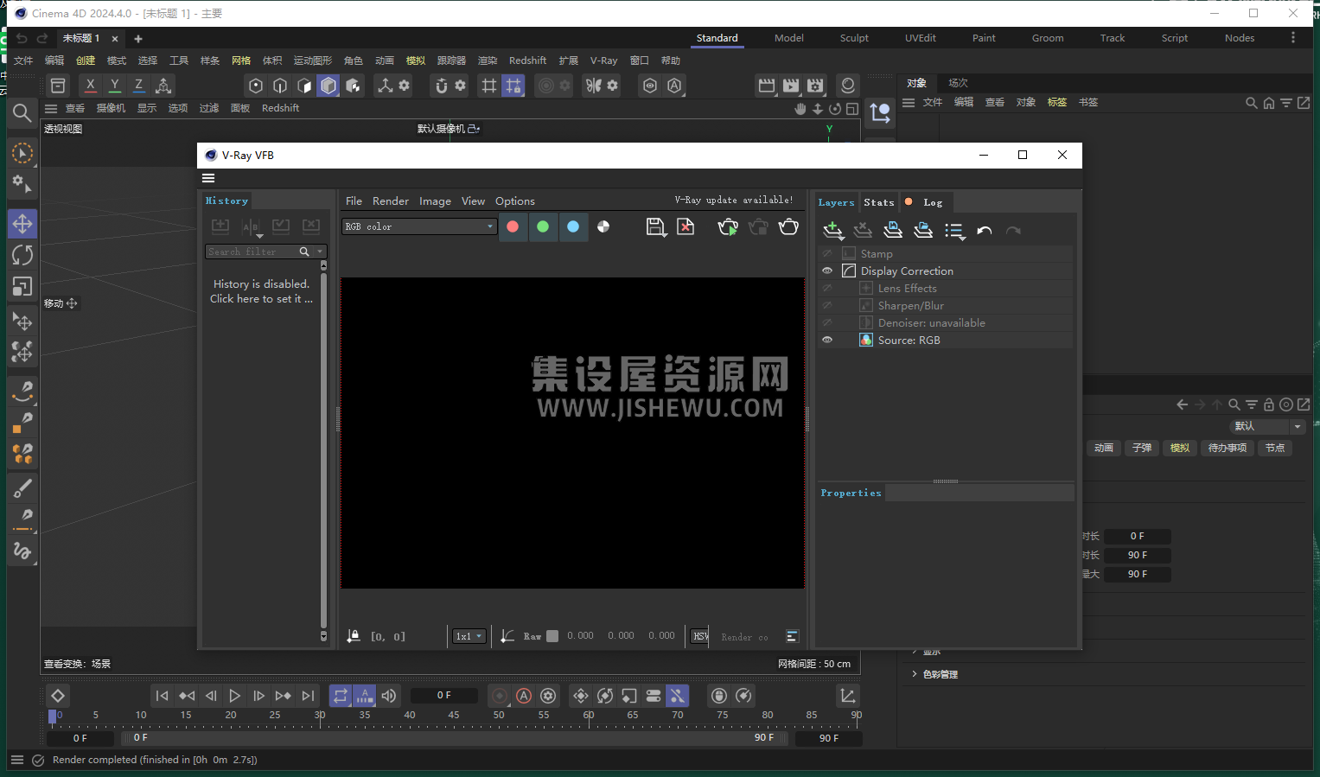
Task: Click the record keyframe diamond button
Action: tap(58, 696)
